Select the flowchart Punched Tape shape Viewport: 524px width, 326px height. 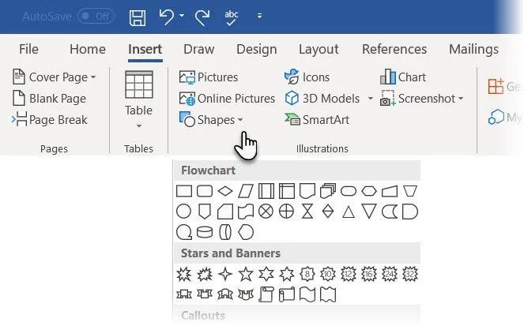[x=246, y=212]
